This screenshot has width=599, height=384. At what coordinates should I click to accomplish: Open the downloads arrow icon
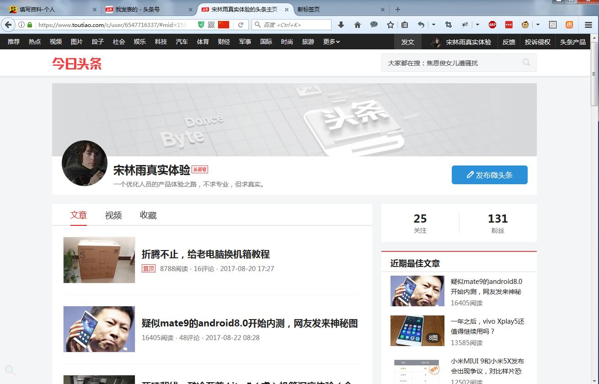pyautogui.click(x=341, y=25)
